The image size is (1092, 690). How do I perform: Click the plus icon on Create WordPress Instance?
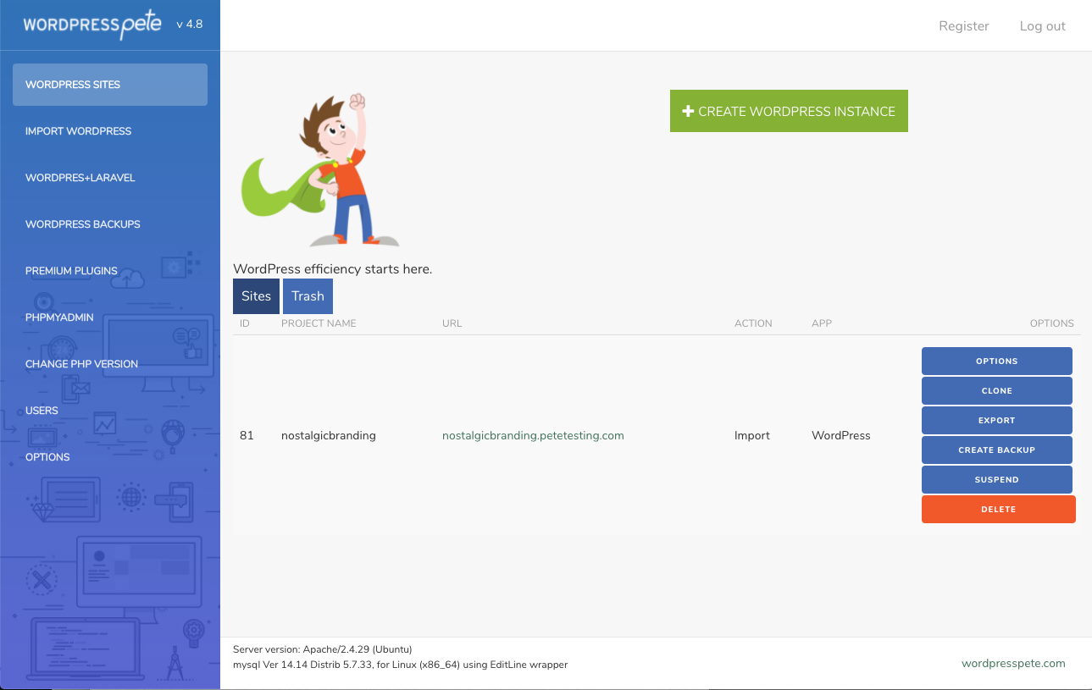click(x=689, y=111)
